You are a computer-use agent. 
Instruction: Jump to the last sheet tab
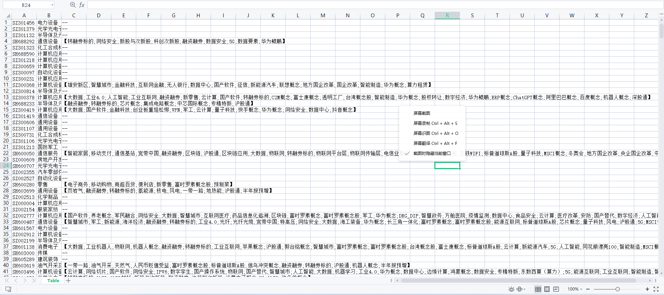click(x=33, y=280)
